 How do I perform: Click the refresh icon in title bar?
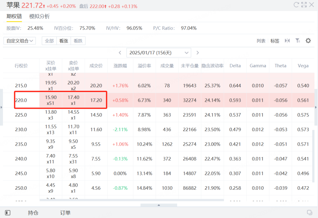coord(296,5)
